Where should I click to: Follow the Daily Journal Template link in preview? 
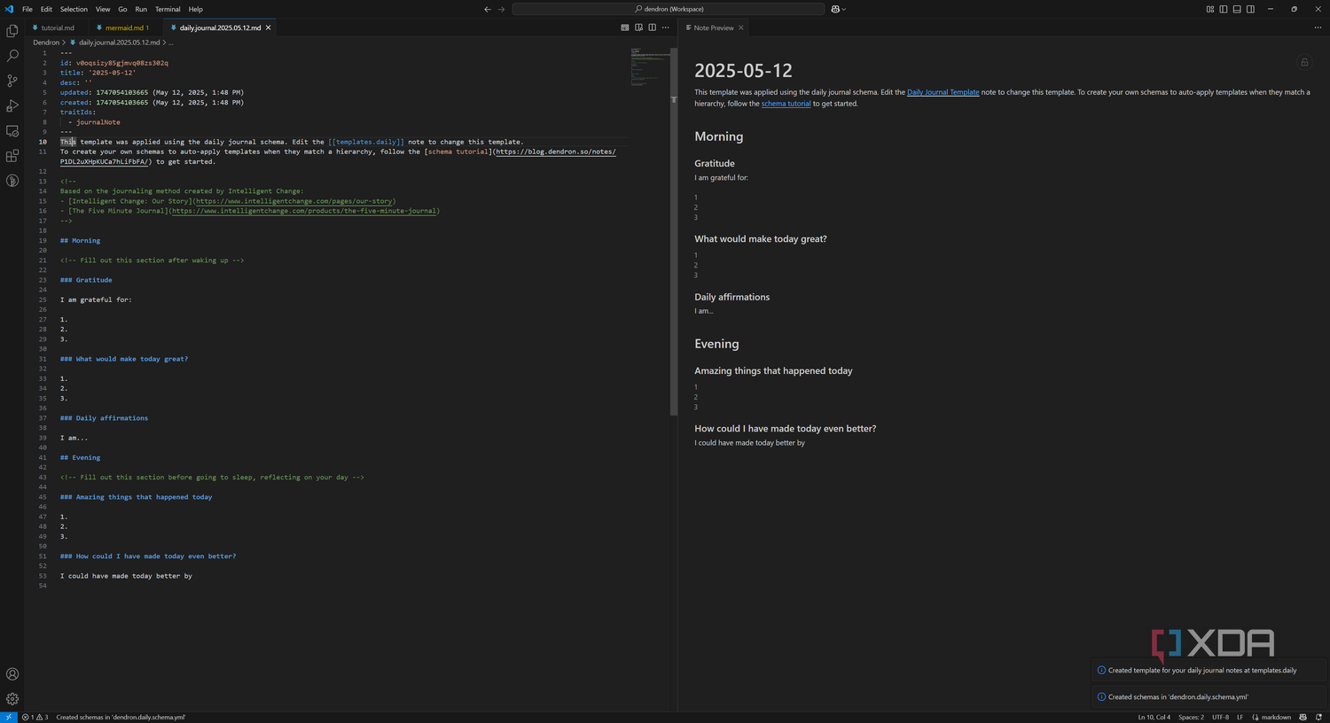pos(943,92)
